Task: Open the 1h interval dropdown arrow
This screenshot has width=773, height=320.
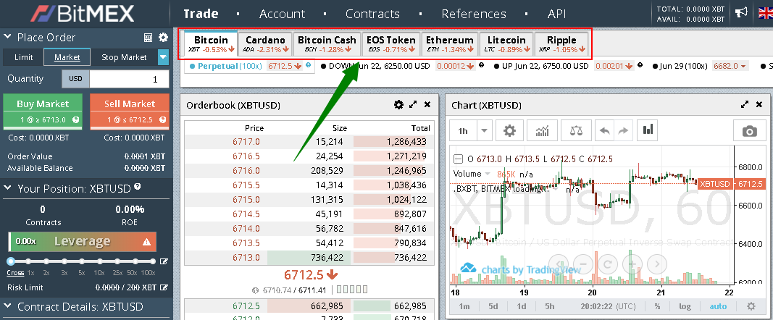Action: coord(484,130)
